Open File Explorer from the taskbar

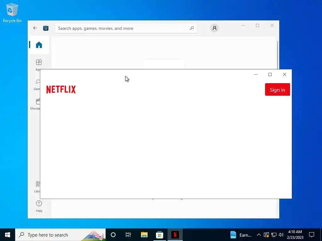coord(144,235)
